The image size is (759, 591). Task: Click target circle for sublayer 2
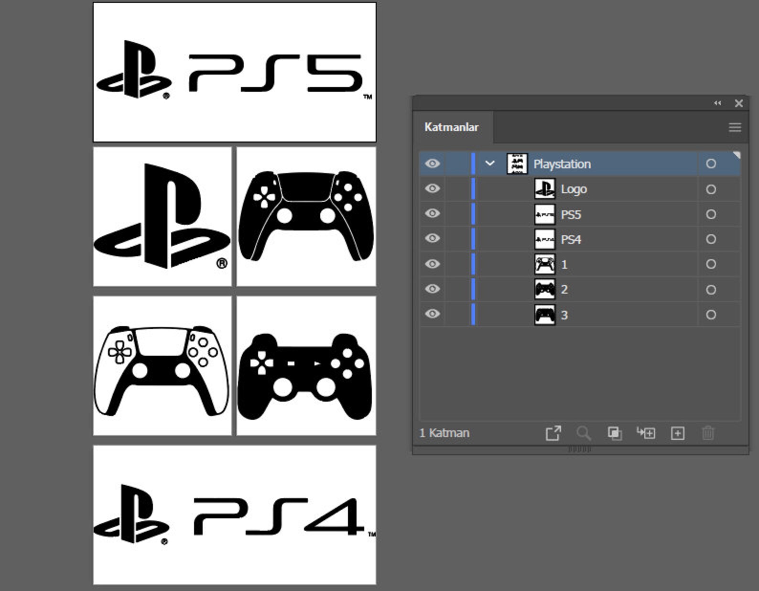711,290
